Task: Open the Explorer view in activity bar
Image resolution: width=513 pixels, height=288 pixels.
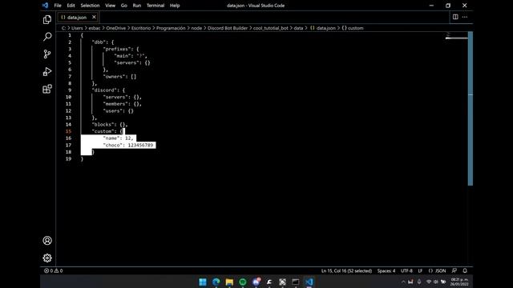Action: point(47,19)
